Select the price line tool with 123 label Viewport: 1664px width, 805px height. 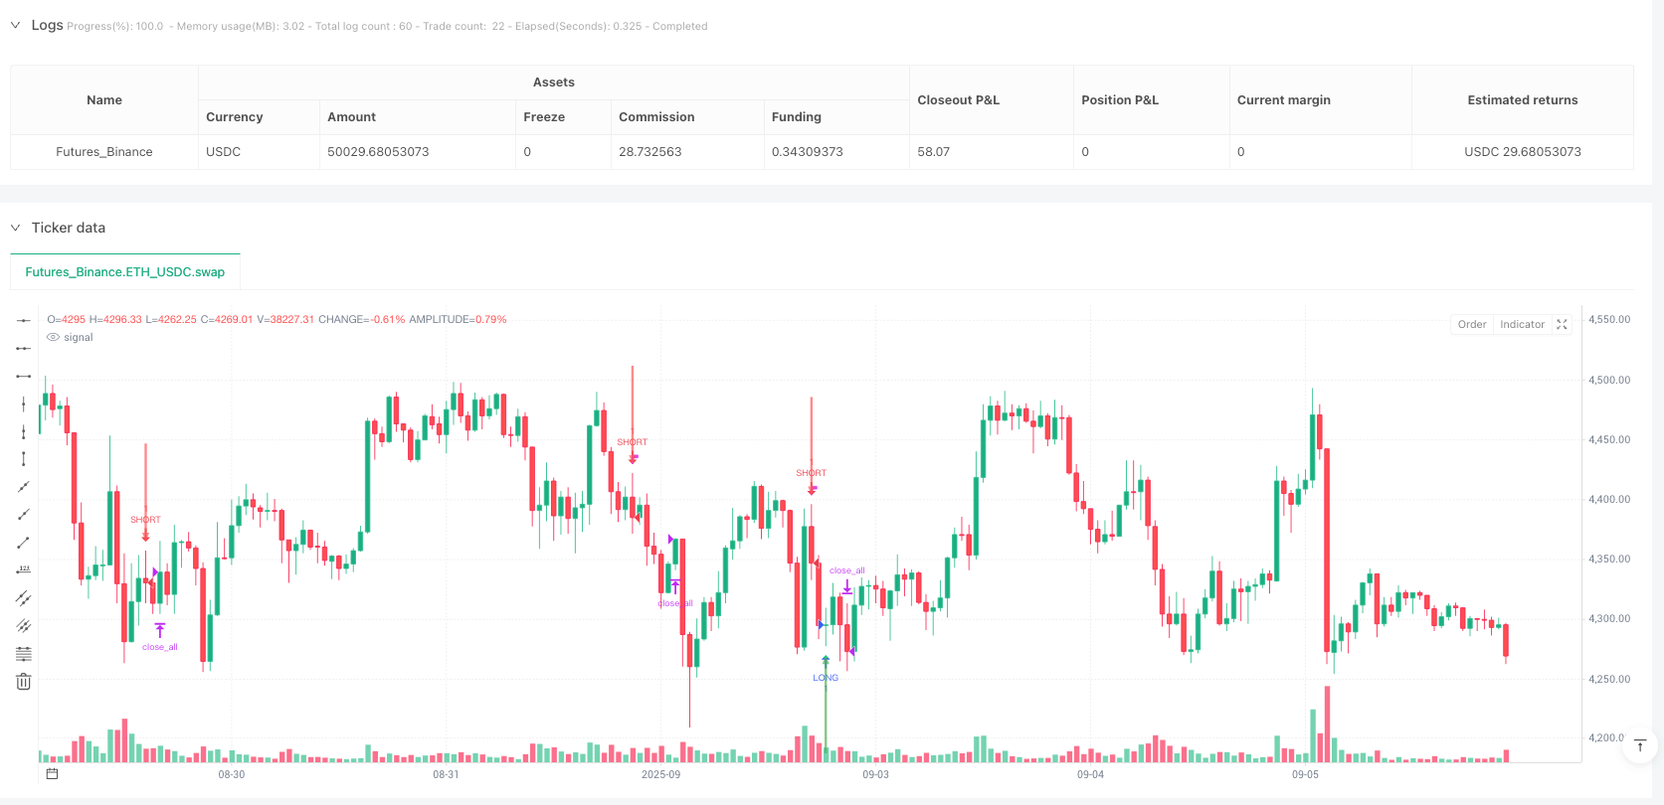pyautogui.click(x=24, y=570)
